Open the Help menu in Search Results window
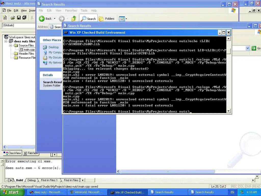Viewport: 261px width, 196px height. coord(94,10)
